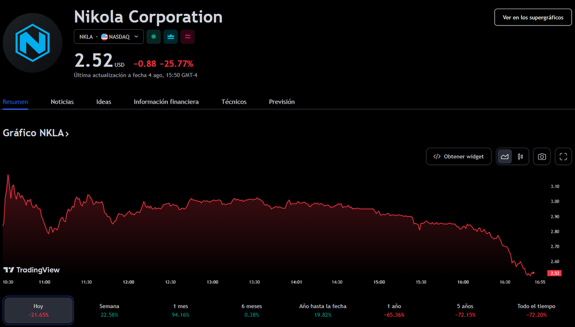The image size is (575, 327).
Task: Click the Obtener widget button
Action: tap(459, 156)
